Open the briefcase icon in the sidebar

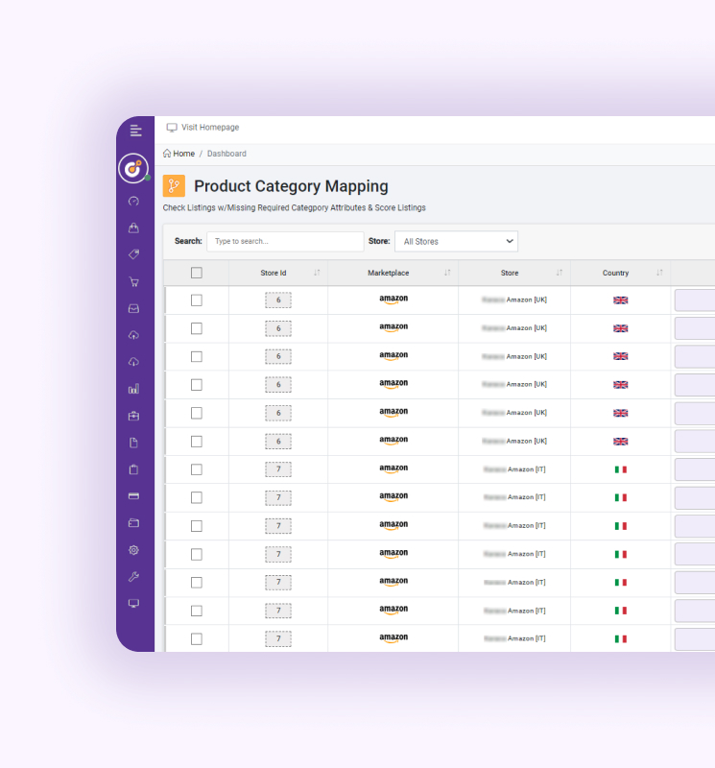tap(134, 416)
